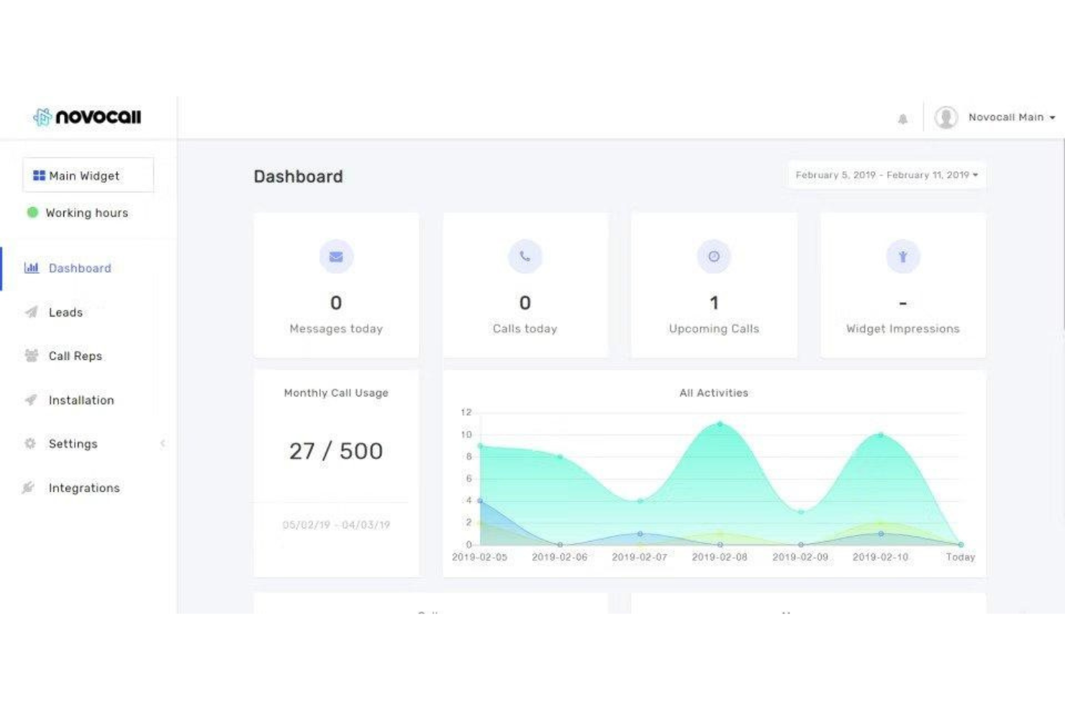Click the clock icon above Upcoming Calls

[x=713, y=255]
